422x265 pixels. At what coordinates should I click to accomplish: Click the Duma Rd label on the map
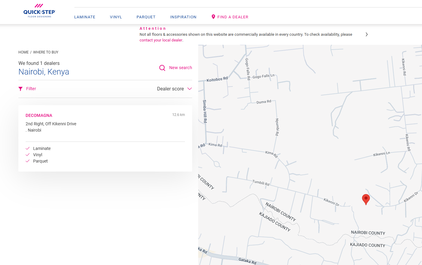point(264,102)
